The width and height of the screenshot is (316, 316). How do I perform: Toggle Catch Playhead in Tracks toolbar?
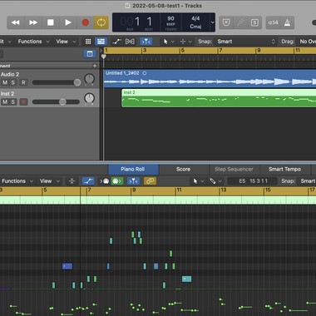click(x=146, y=42)
